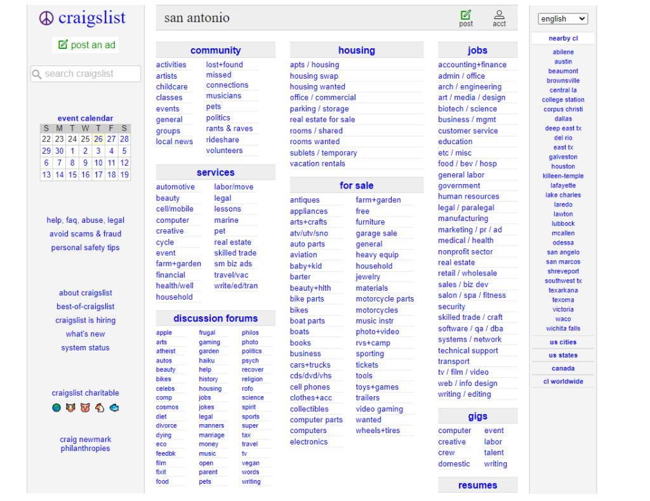
Task: Open 'motorcycle parts' for sale category
Action: pyautogui.click(x=385, y=299)
